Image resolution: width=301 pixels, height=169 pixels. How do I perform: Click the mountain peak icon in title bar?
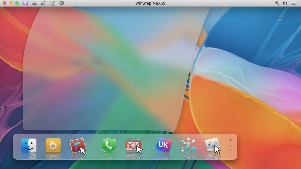pyautogui.click(x=34, y=3)
